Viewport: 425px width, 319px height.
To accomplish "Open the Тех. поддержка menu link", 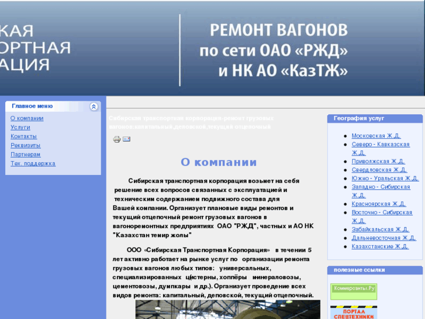I will tap(33, 163).
